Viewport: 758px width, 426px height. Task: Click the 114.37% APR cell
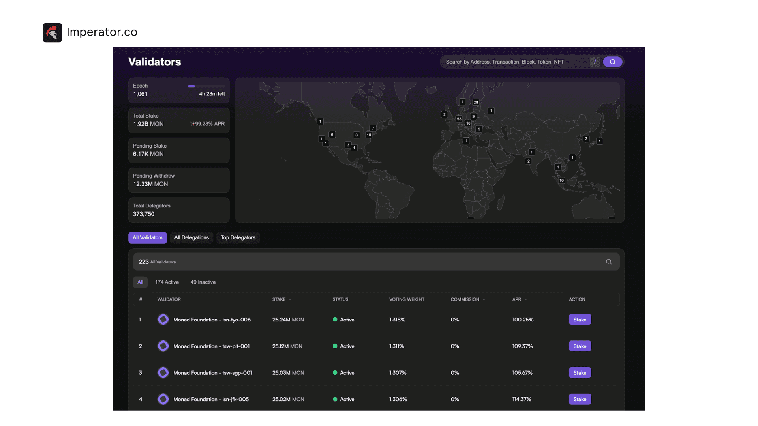coord(522,399)
